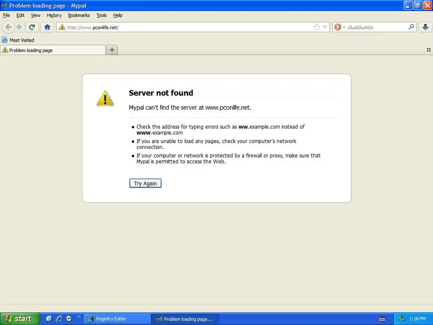This screenshot has width=433, height=325.
Task: Open the Tools menu
Action: click(x=101, y=15)
